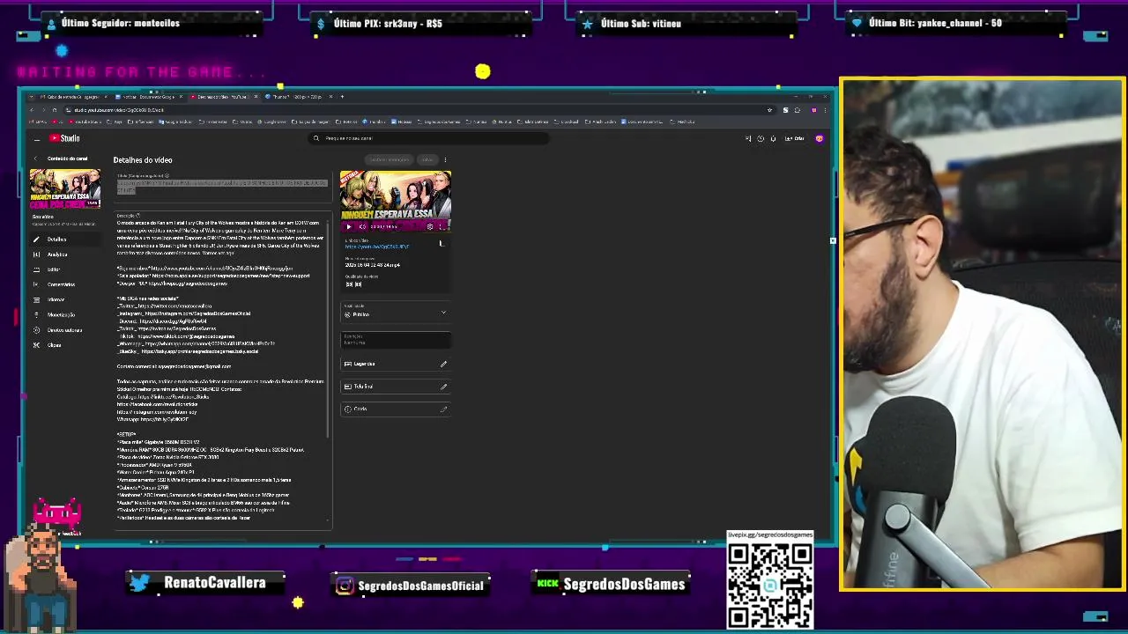This screenshot has height=634, width=1128.
Task: Go back to Conteúdo do canal
Action: point(67,158)
